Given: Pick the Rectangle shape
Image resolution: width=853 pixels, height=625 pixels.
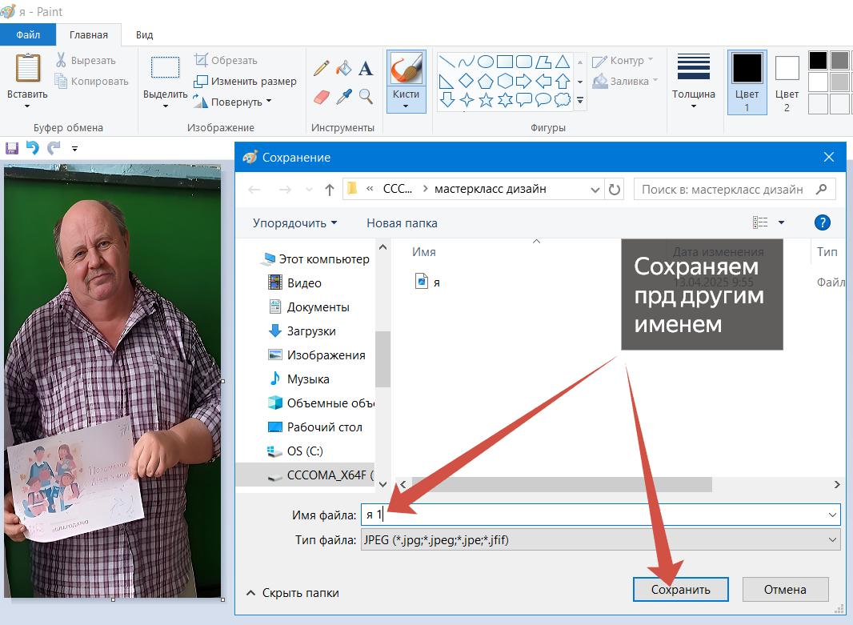Looking at the screenshot, I should tap(505, 62).
